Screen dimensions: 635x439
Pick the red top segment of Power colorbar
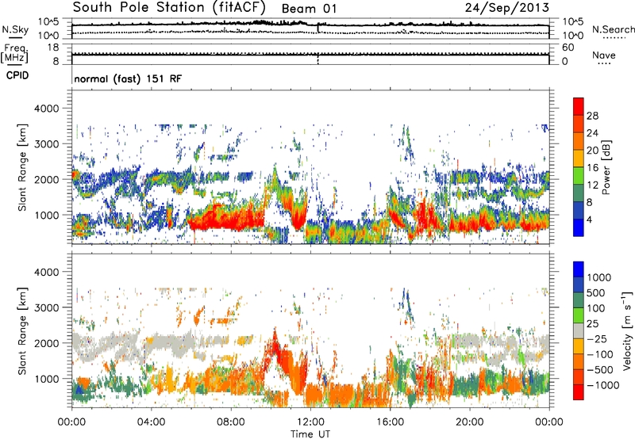point(579,106)
